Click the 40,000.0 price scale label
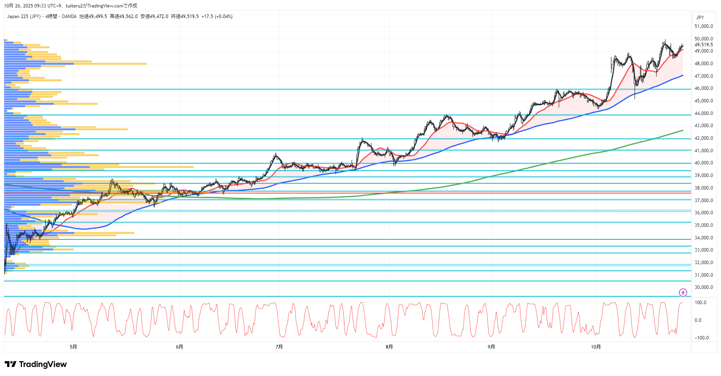This screenshot has height=376, width=721. click(703, 163)
